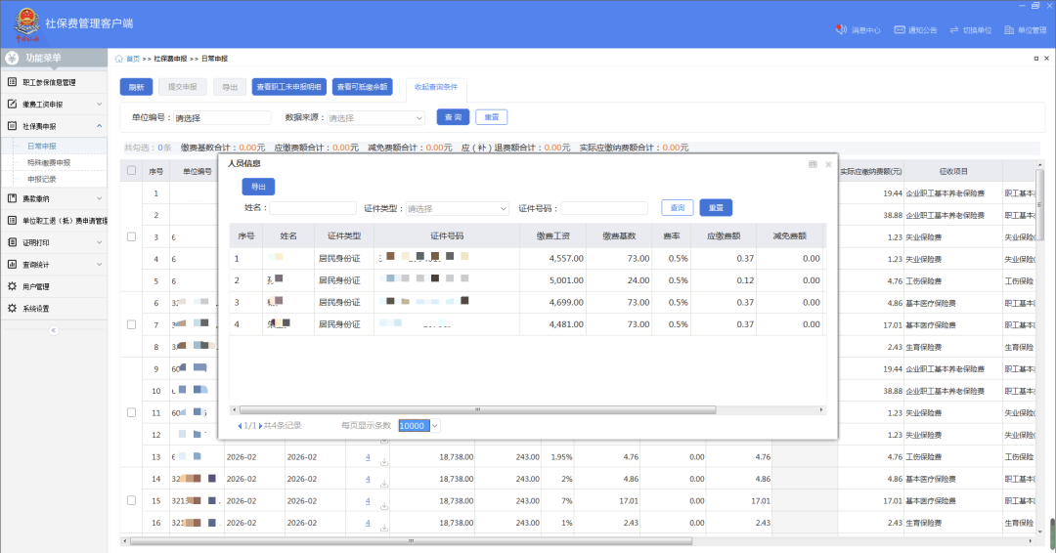Toggle the select-all checkbox in the table header

[x=131, y=171]
